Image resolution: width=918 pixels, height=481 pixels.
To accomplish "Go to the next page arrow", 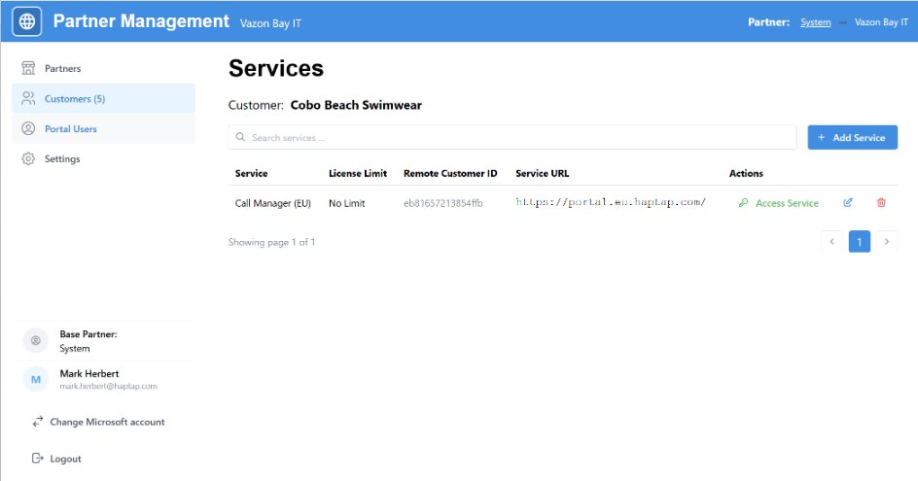I will [886, 242].
